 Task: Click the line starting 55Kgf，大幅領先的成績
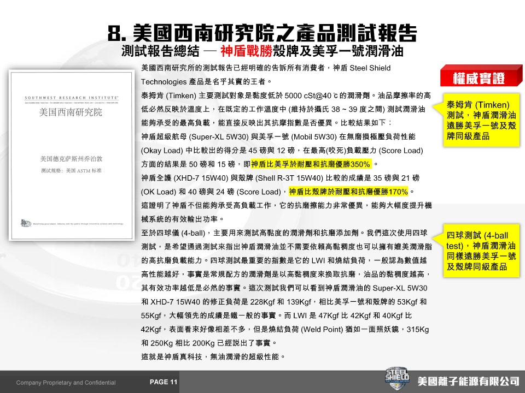277,315
